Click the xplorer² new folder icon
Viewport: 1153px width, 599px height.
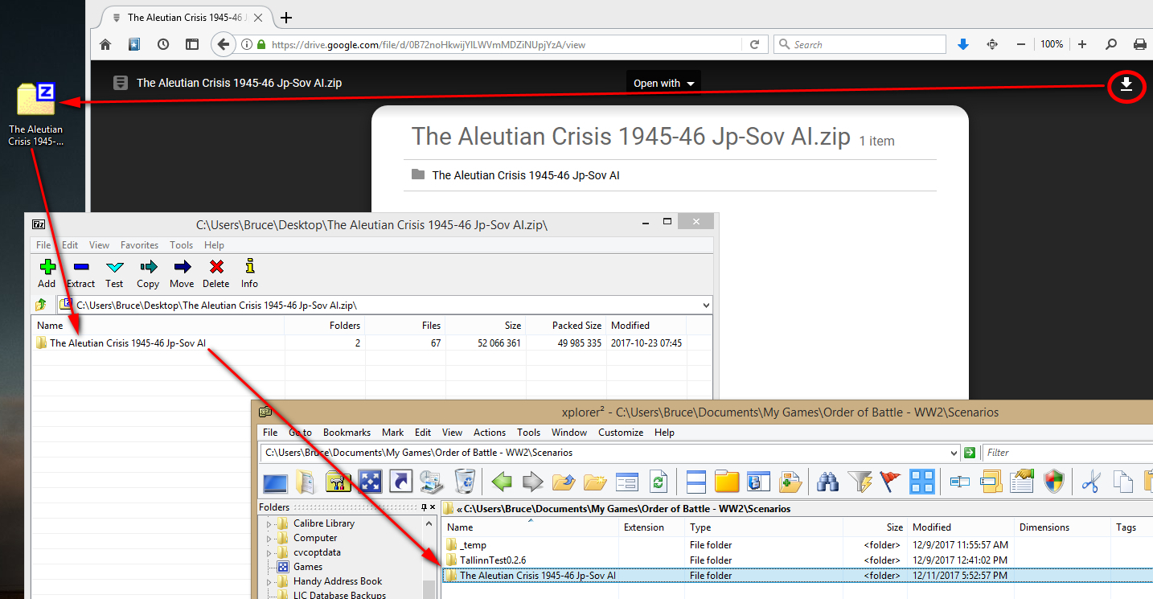click(x=596, y=482)
